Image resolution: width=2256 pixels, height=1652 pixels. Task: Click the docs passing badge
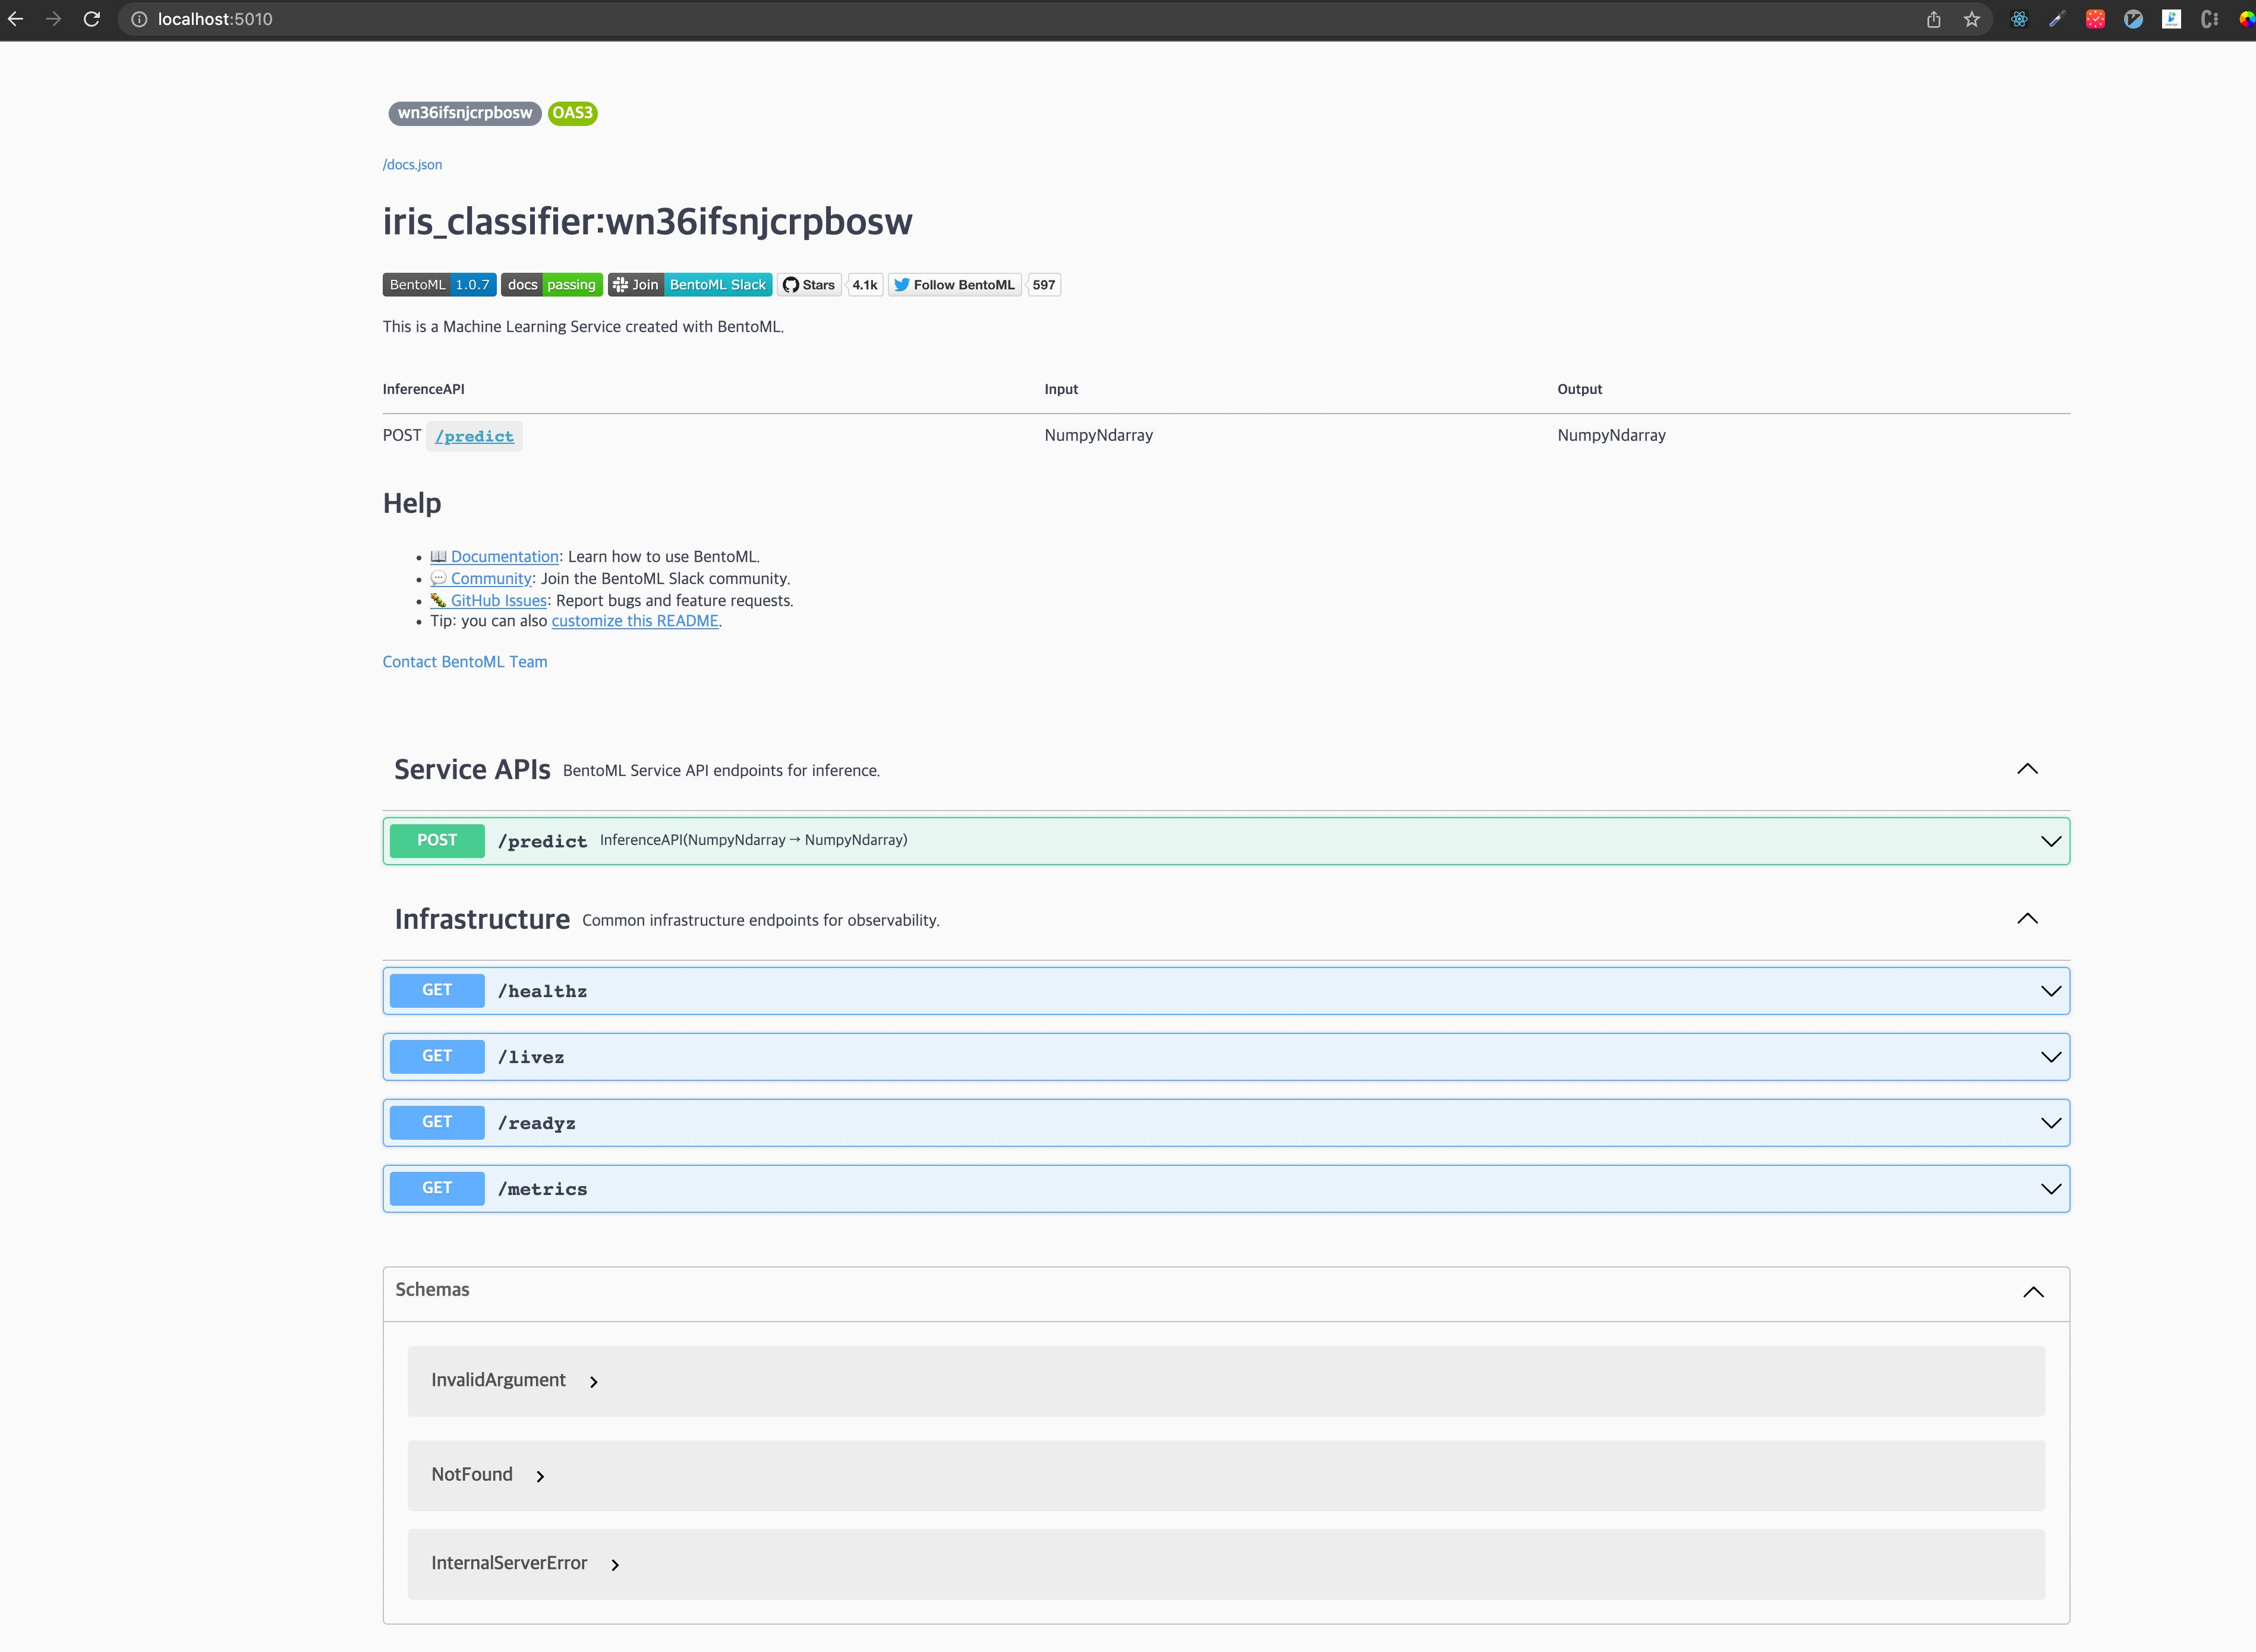click(x=551, y=285)
